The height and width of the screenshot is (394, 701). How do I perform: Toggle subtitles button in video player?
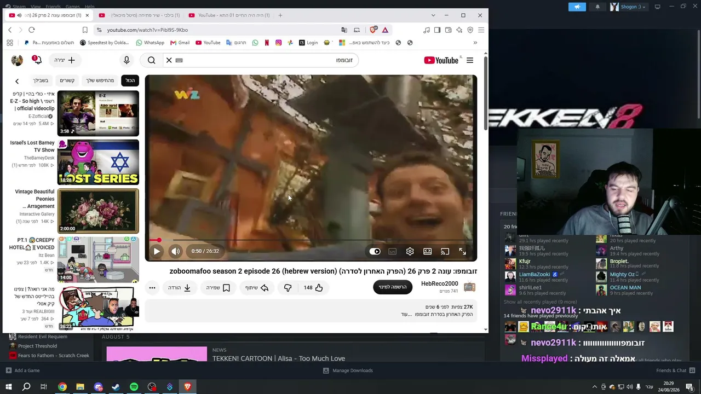pos(392,252)
